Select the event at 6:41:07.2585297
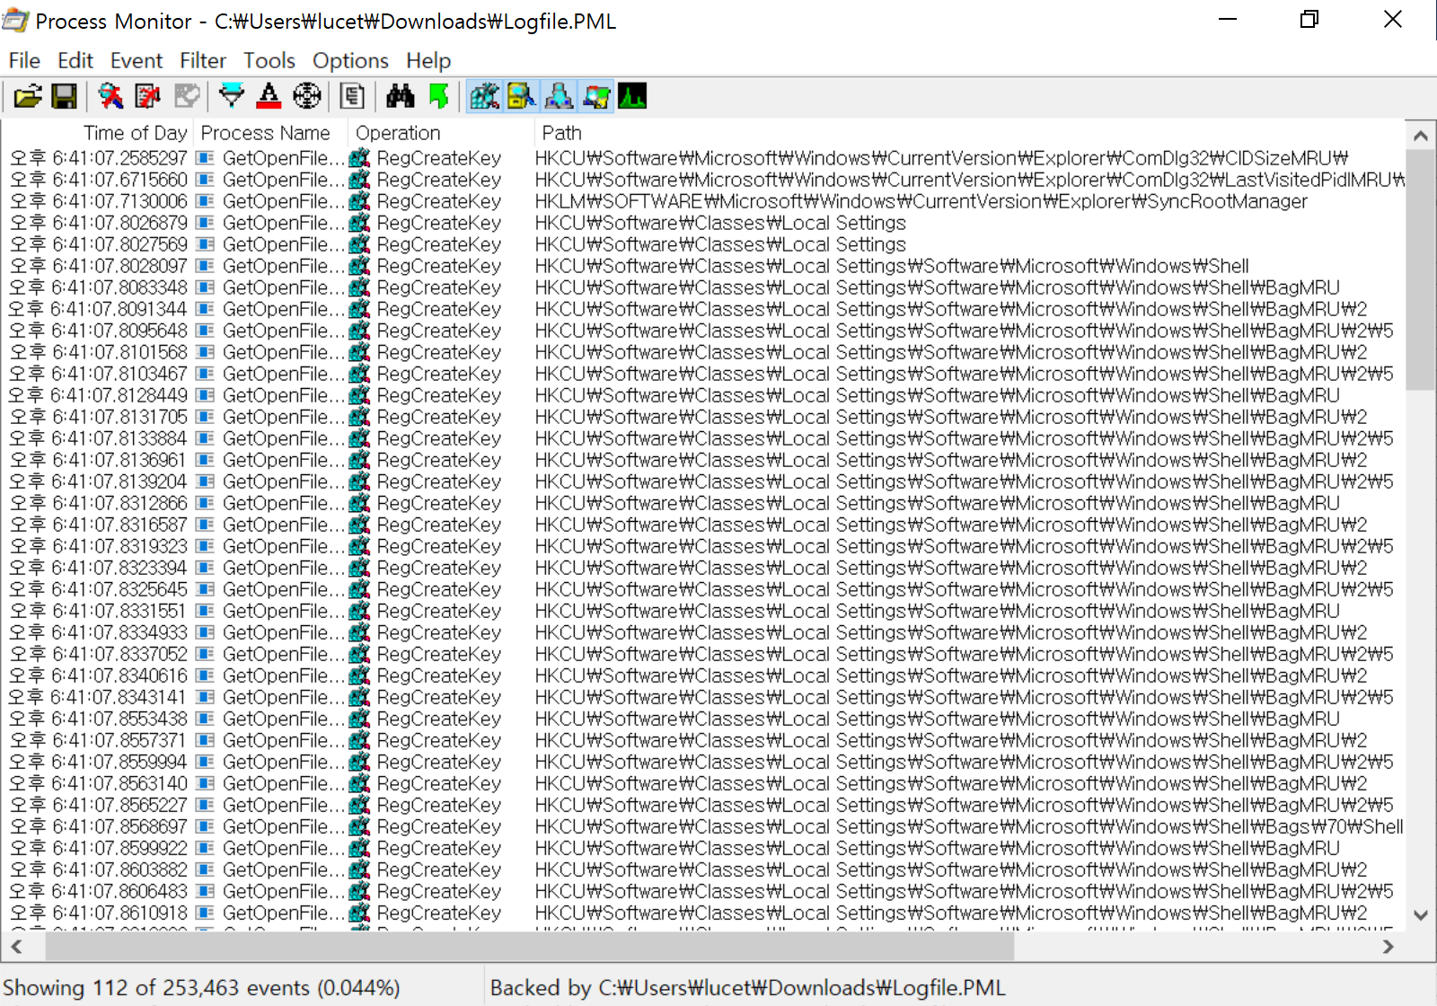The width and height of the screenshot is (1437, 1006). pos(703,158)
